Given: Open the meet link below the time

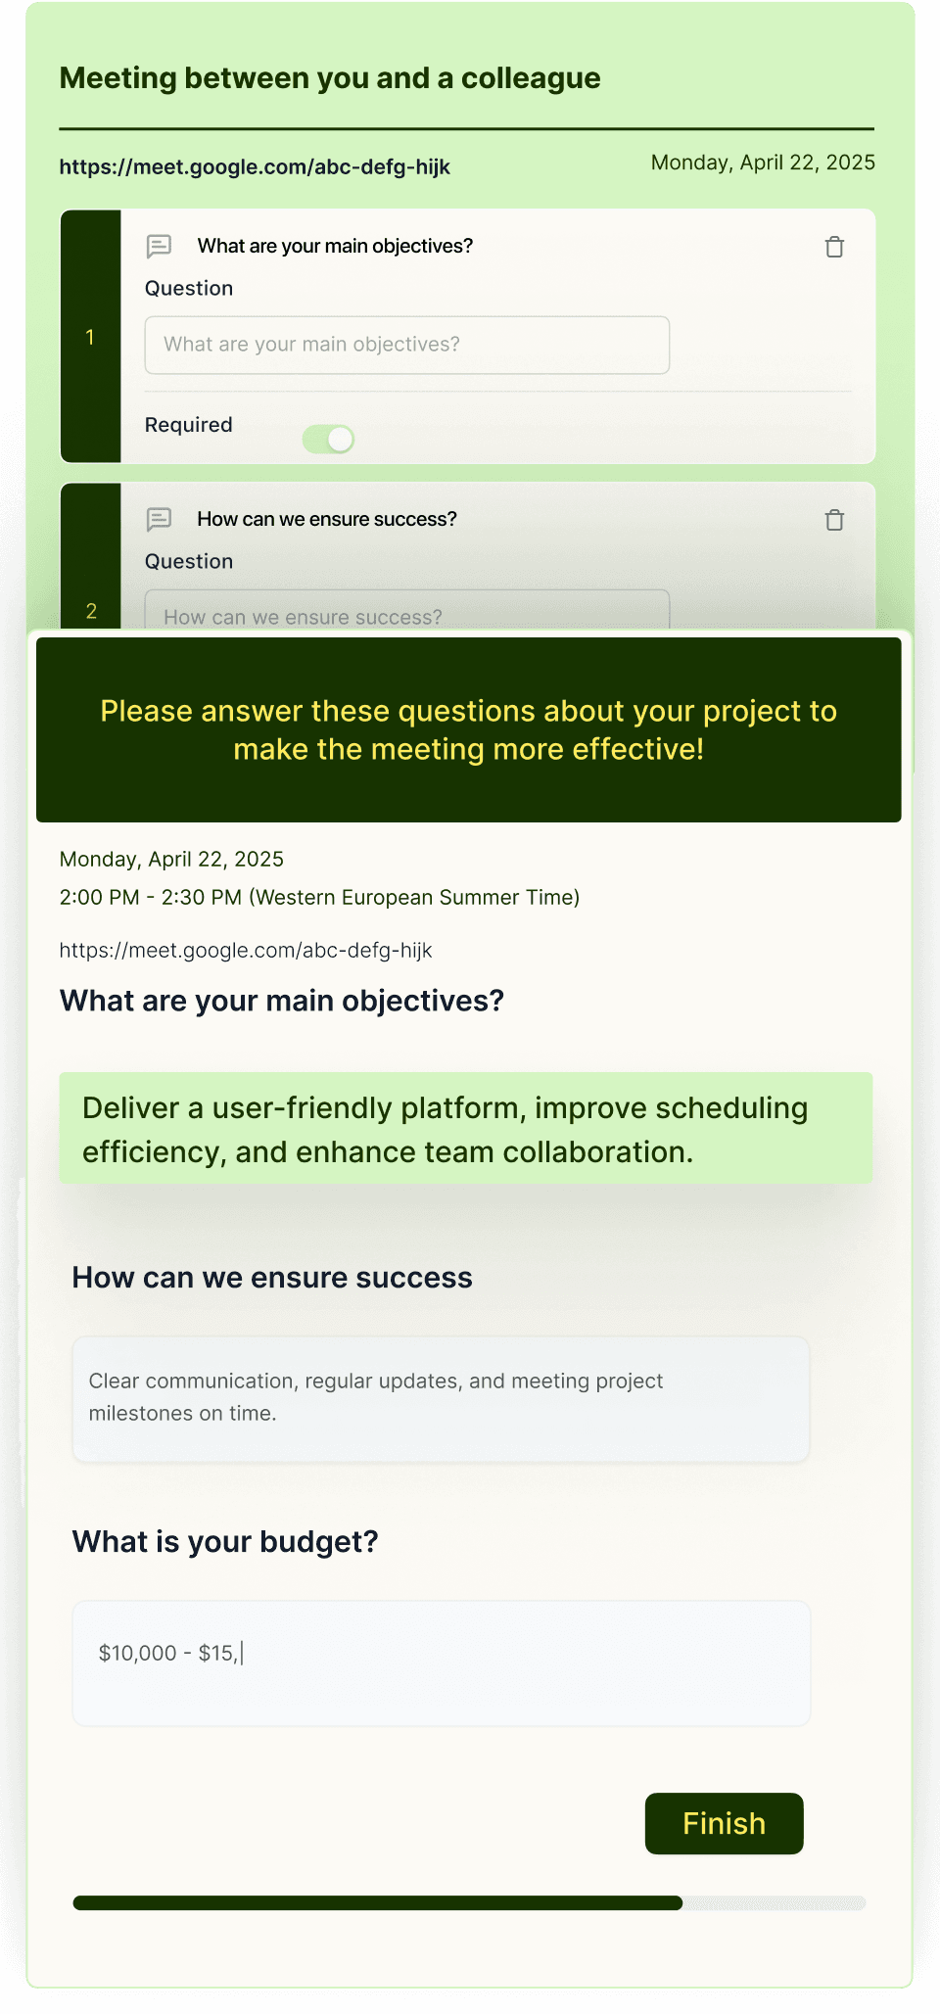Looking at the screenshot, I should (246, 950).
